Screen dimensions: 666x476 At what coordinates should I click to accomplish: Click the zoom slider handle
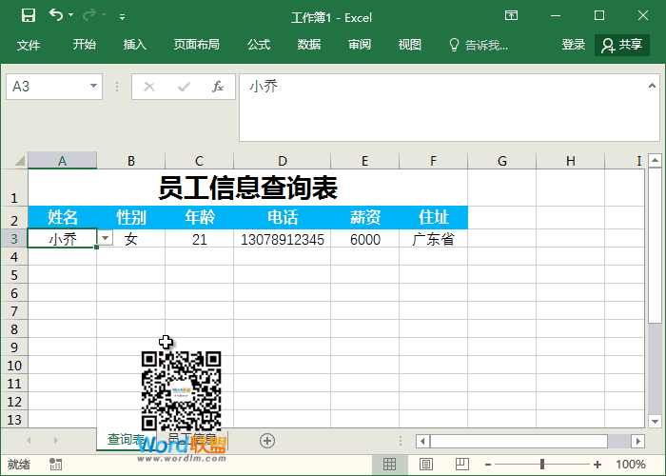542,465
